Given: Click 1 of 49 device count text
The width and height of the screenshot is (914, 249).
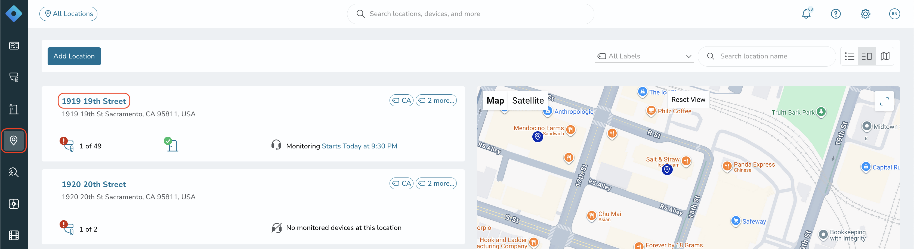Looking at the screenshot, I should [x=91, y=146].
